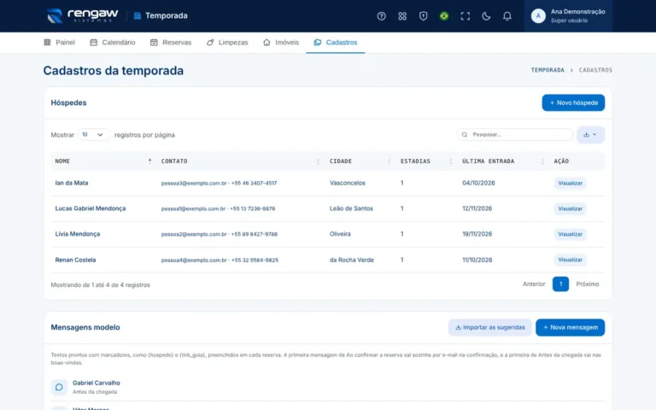The width and height of the screenshot is (656, 410).
Task: Click the Nova mensagem button
Action: coord(570,328)
